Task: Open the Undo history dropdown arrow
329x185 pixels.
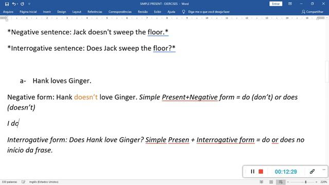Action: pyautogui.click(x=17, y=4)
